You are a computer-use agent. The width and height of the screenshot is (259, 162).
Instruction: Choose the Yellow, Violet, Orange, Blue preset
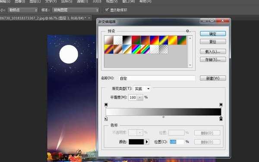109,49
